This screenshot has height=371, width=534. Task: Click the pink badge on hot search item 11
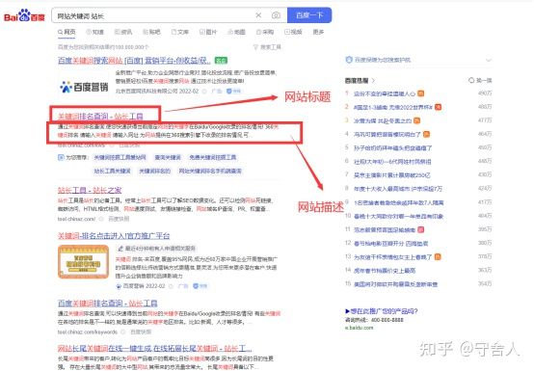(421, 229)
